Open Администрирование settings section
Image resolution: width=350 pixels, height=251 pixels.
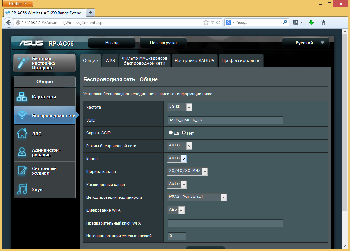pyautogui.click(x=45, y=152)
